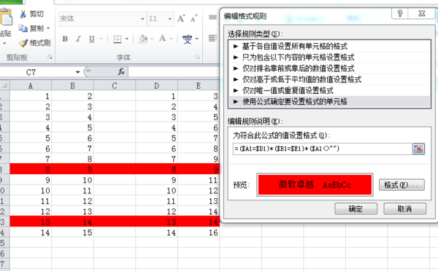Click the paste dropdown arrow below 粘贴

(4, 43)
